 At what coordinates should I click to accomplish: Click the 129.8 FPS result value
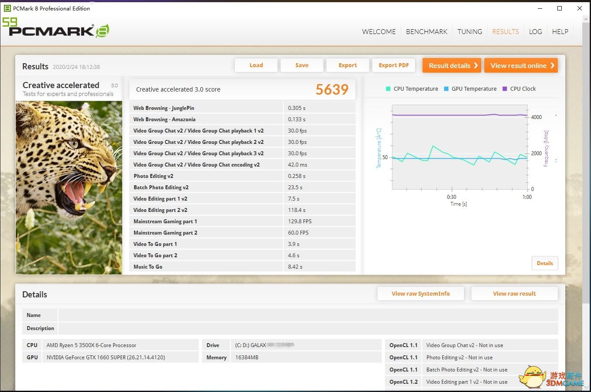click(x=300, y=221)
